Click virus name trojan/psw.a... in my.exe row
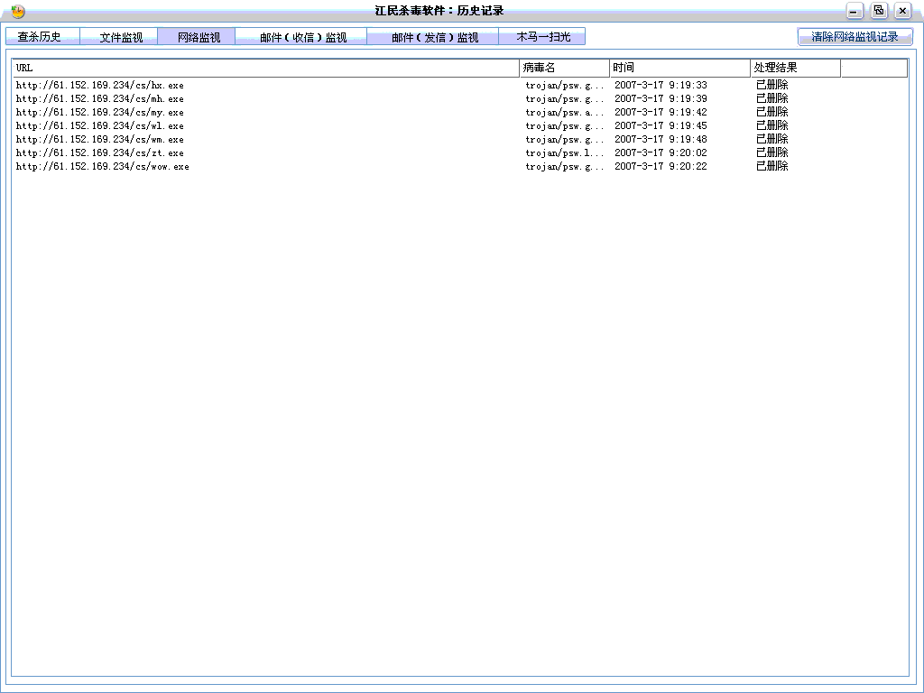The height and width of the screenshot is (693, 924). tap(565, 112)
